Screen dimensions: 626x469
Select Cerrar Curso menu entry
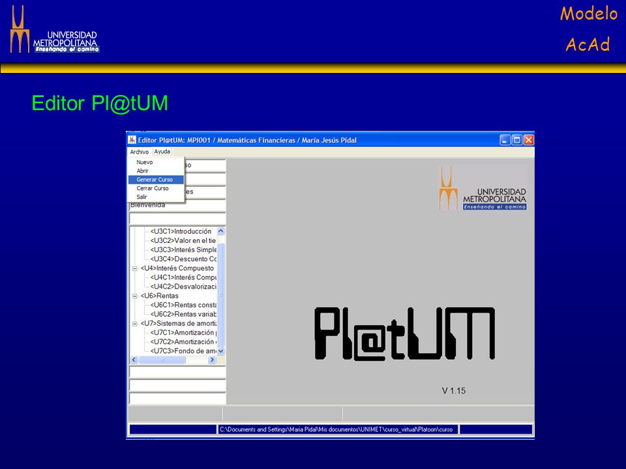pyautogui.click(x=153, y=188)
